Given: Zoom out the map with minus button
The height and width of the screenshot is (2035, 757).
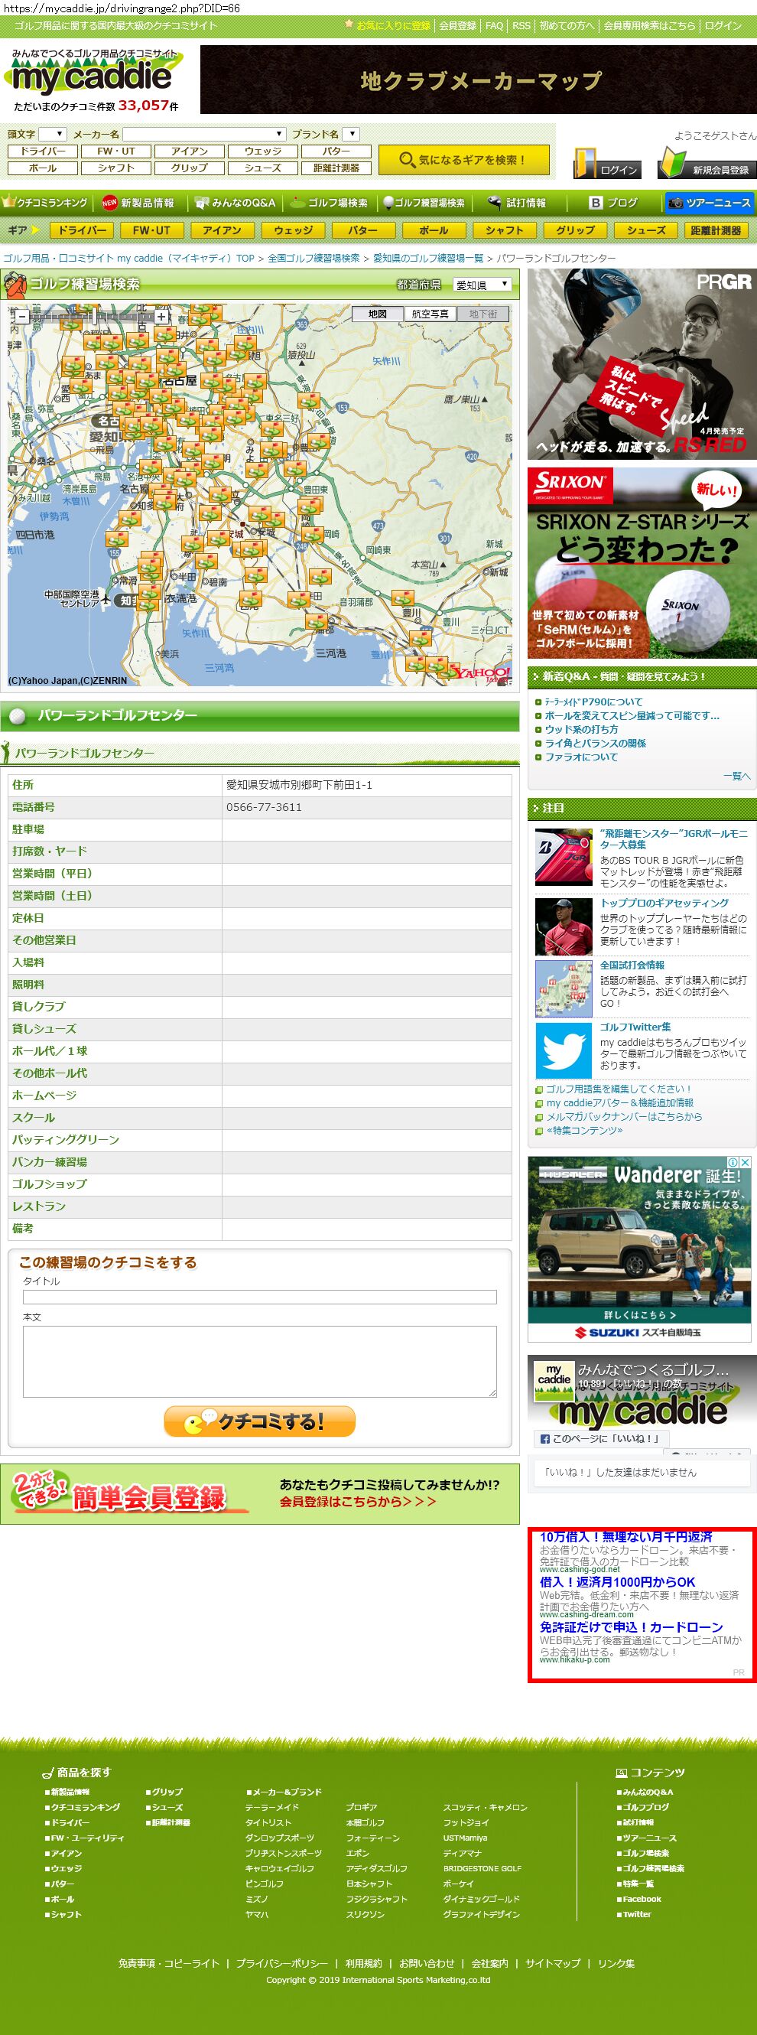Looking at the screenshot, I should click(22, 317).
